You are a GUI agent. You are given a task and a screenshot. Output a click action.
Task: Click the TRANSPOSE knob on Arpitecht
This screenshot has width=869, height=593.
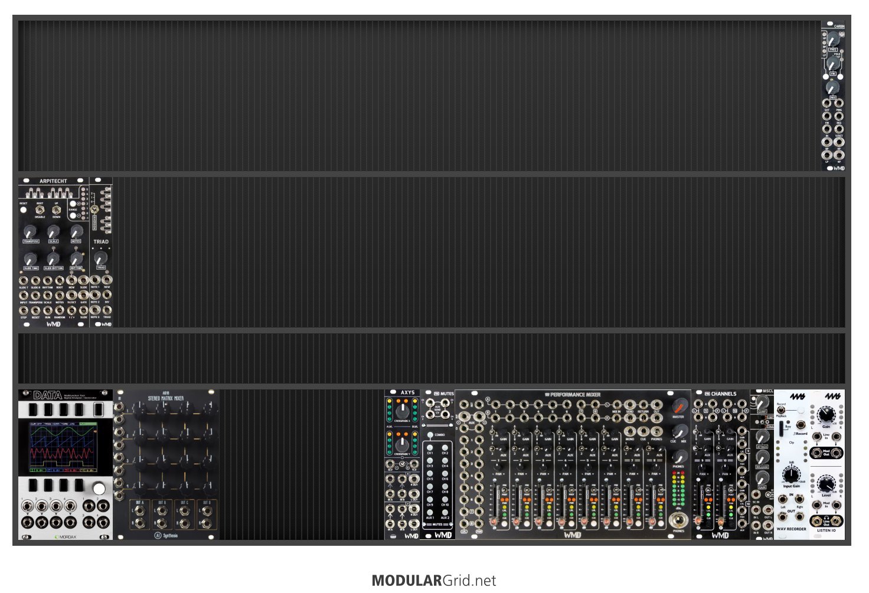coord(30,231)
